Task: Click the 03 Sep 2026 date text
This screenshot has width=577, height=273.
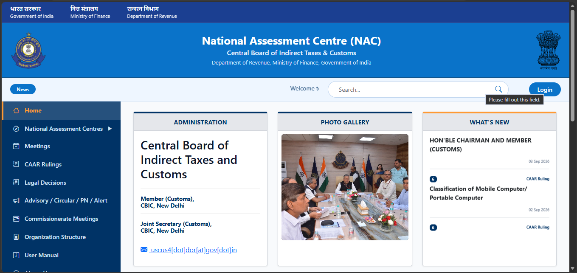Action: pyautogui.click(x=539, y=162)
